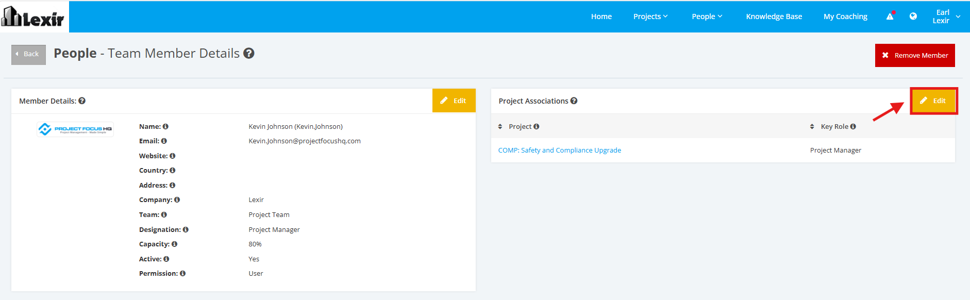Edit Member Details
This screenshot has height=300, width=970.
tap(454, 101)
